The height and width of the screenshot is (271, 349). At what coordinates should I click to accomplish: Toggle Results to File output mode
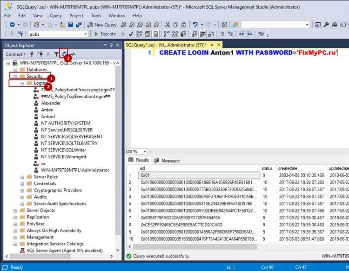[x=211, y=34]
